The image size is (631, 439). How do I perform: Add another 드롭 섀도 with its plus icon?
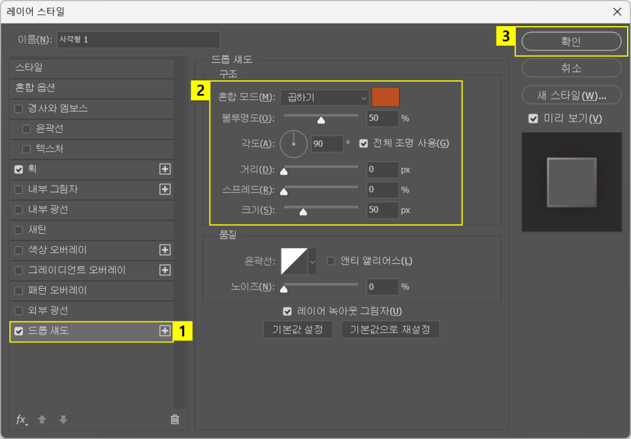pos(165,331)
